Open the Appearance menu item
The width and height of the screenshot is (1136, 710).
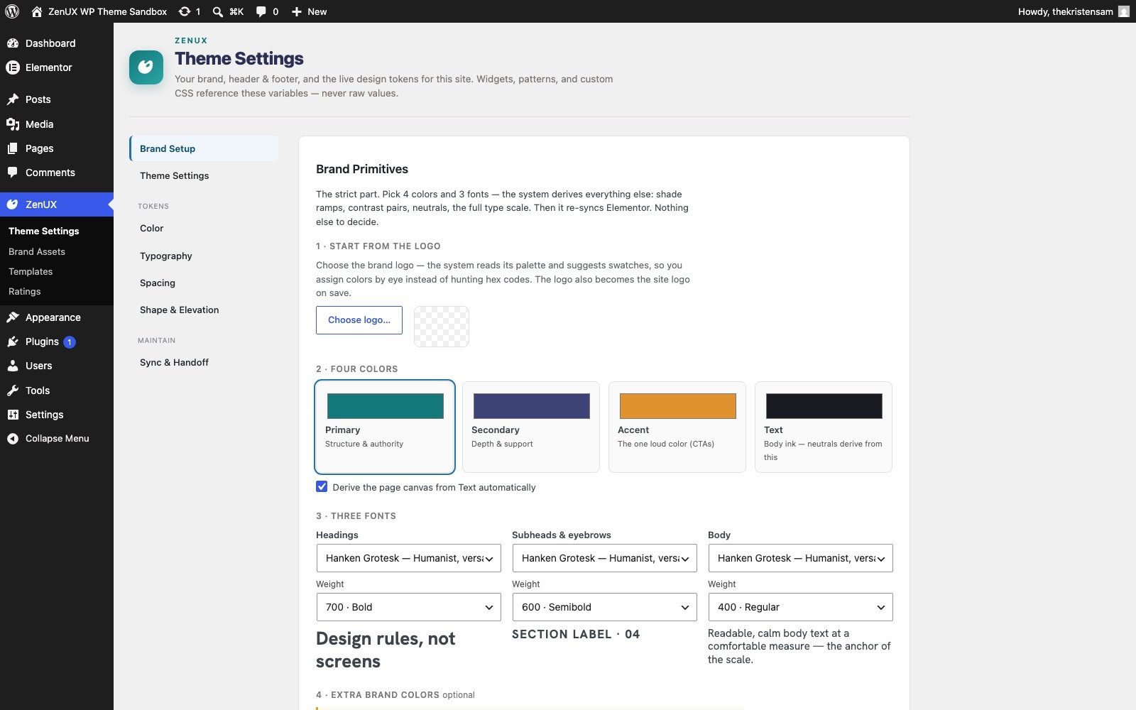(57, 317)
